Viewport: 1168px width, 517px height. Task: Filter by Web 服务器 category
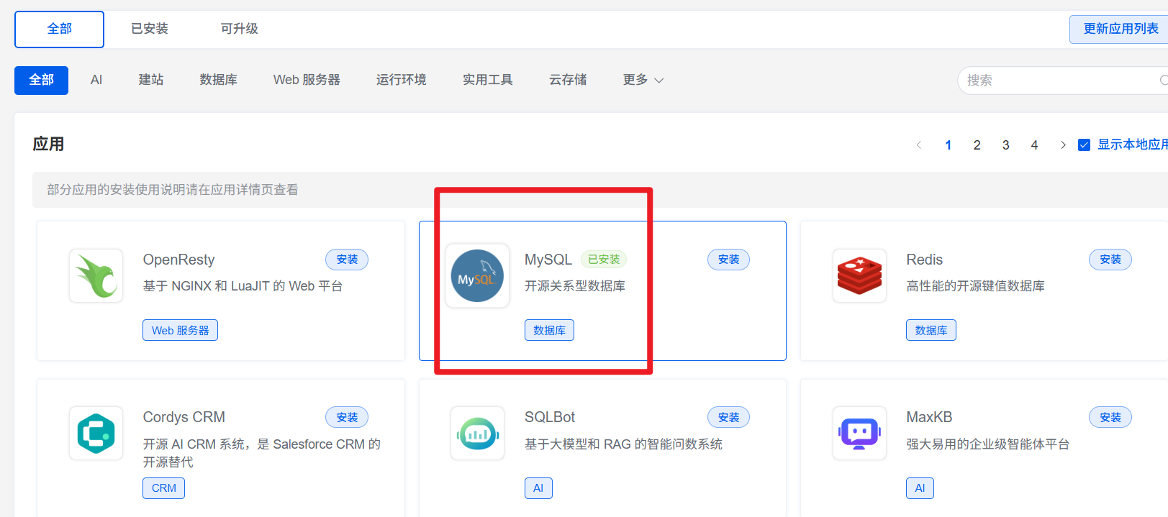[x=307, y=80]
